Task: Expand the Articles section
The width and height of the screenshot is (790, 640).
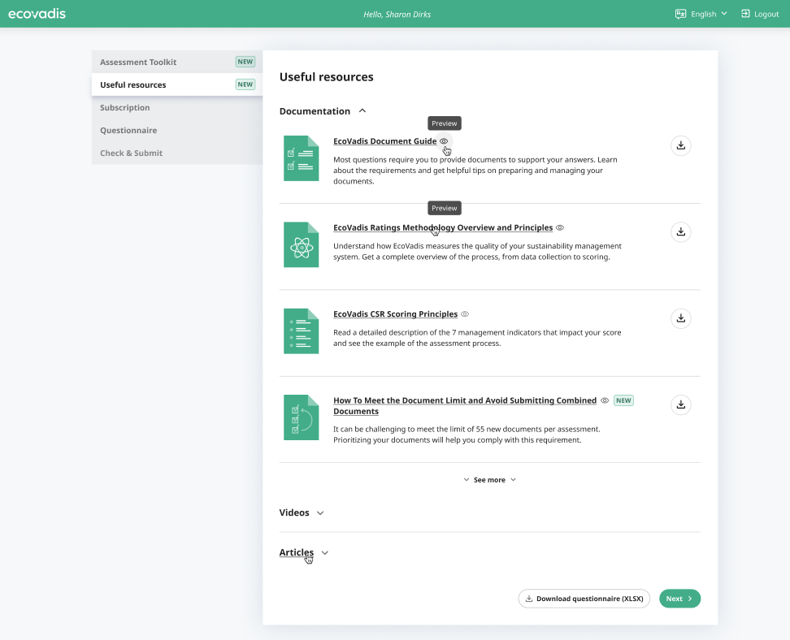Action: coord(304,552)
